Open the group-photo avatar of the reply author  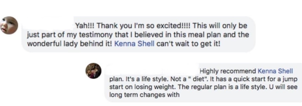coord(94,71)
